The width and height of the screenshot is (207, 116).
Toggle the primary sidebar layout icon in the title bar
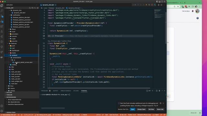157,2
